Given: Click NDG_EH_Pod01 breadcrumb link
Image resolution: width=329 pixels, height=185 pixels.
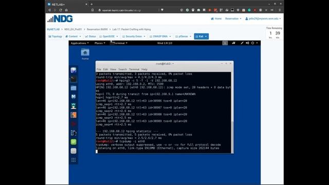Looking at the screenshot, I should point(73,29).
